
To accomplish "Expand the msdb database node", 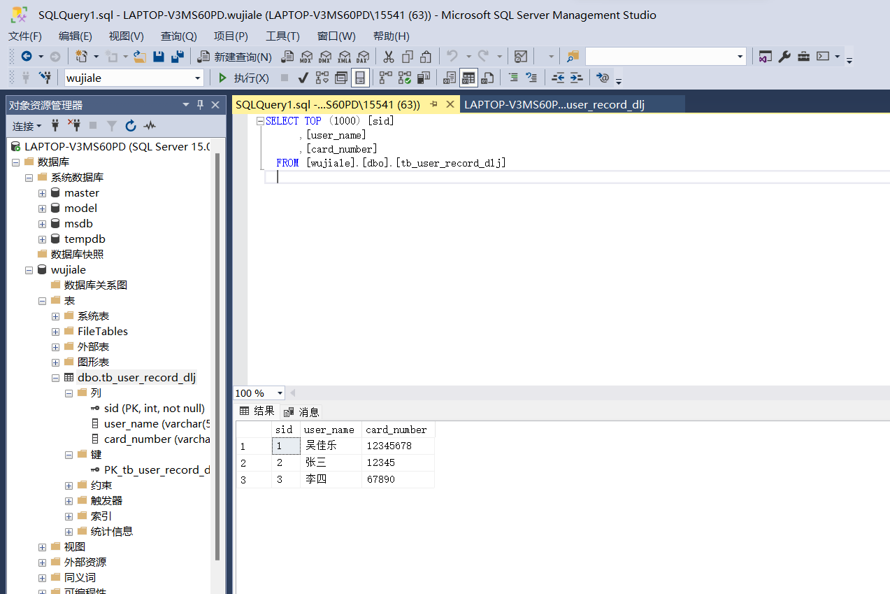I will 43,224.
